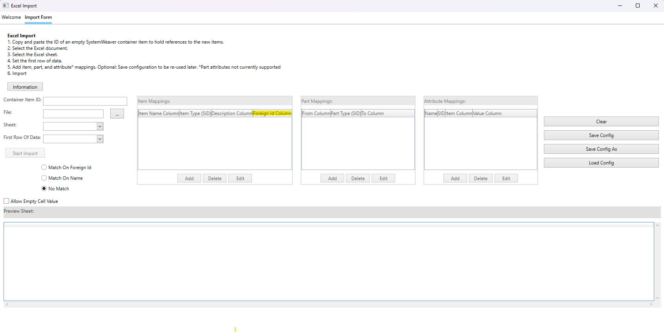Click the horizontal scroll-right arrow
Viewport: 664px width, 332px height.
pos(651,304)
